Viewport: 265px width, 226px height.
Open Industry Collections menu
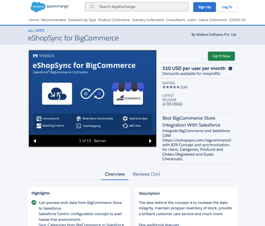coord(148,20)
